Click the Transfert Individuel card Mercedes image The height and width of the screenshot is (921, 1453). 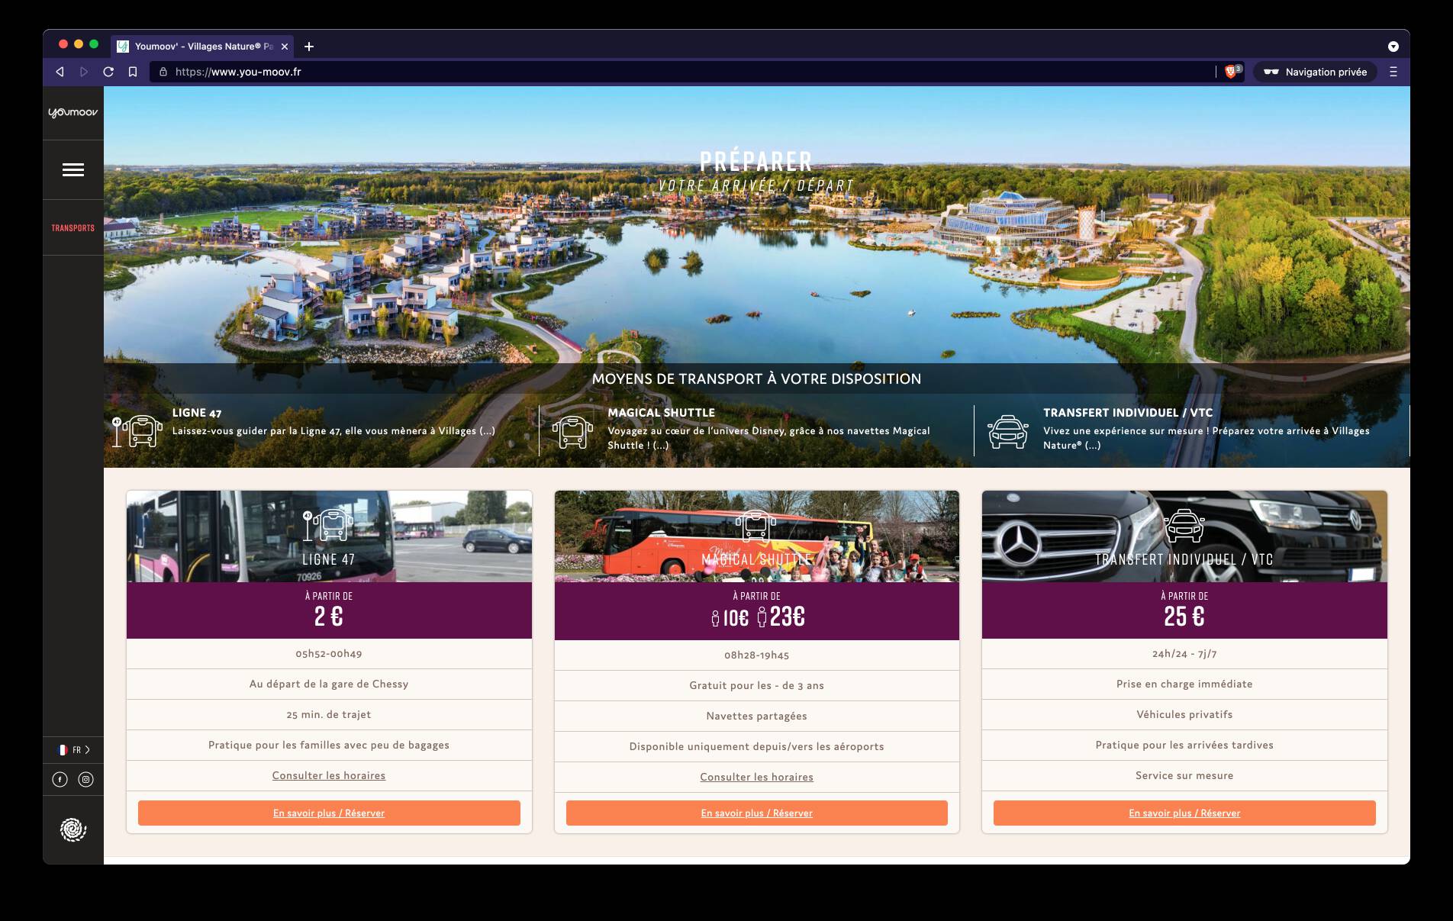1184,536
